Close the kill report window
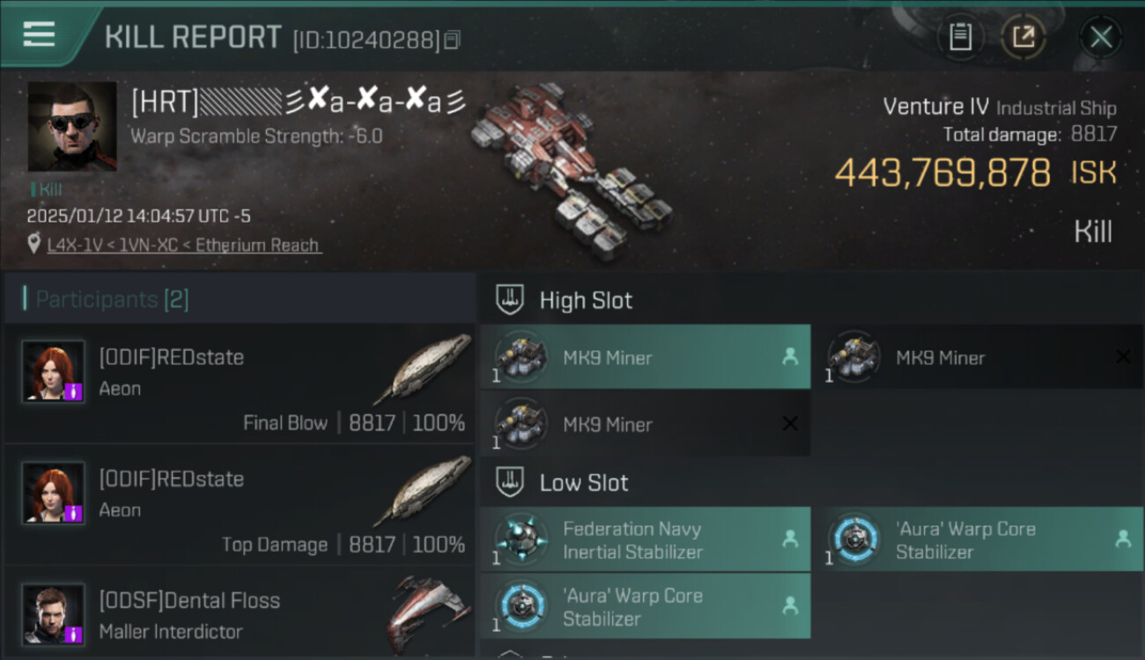 pyautogui.click(x=1101, y=37)
